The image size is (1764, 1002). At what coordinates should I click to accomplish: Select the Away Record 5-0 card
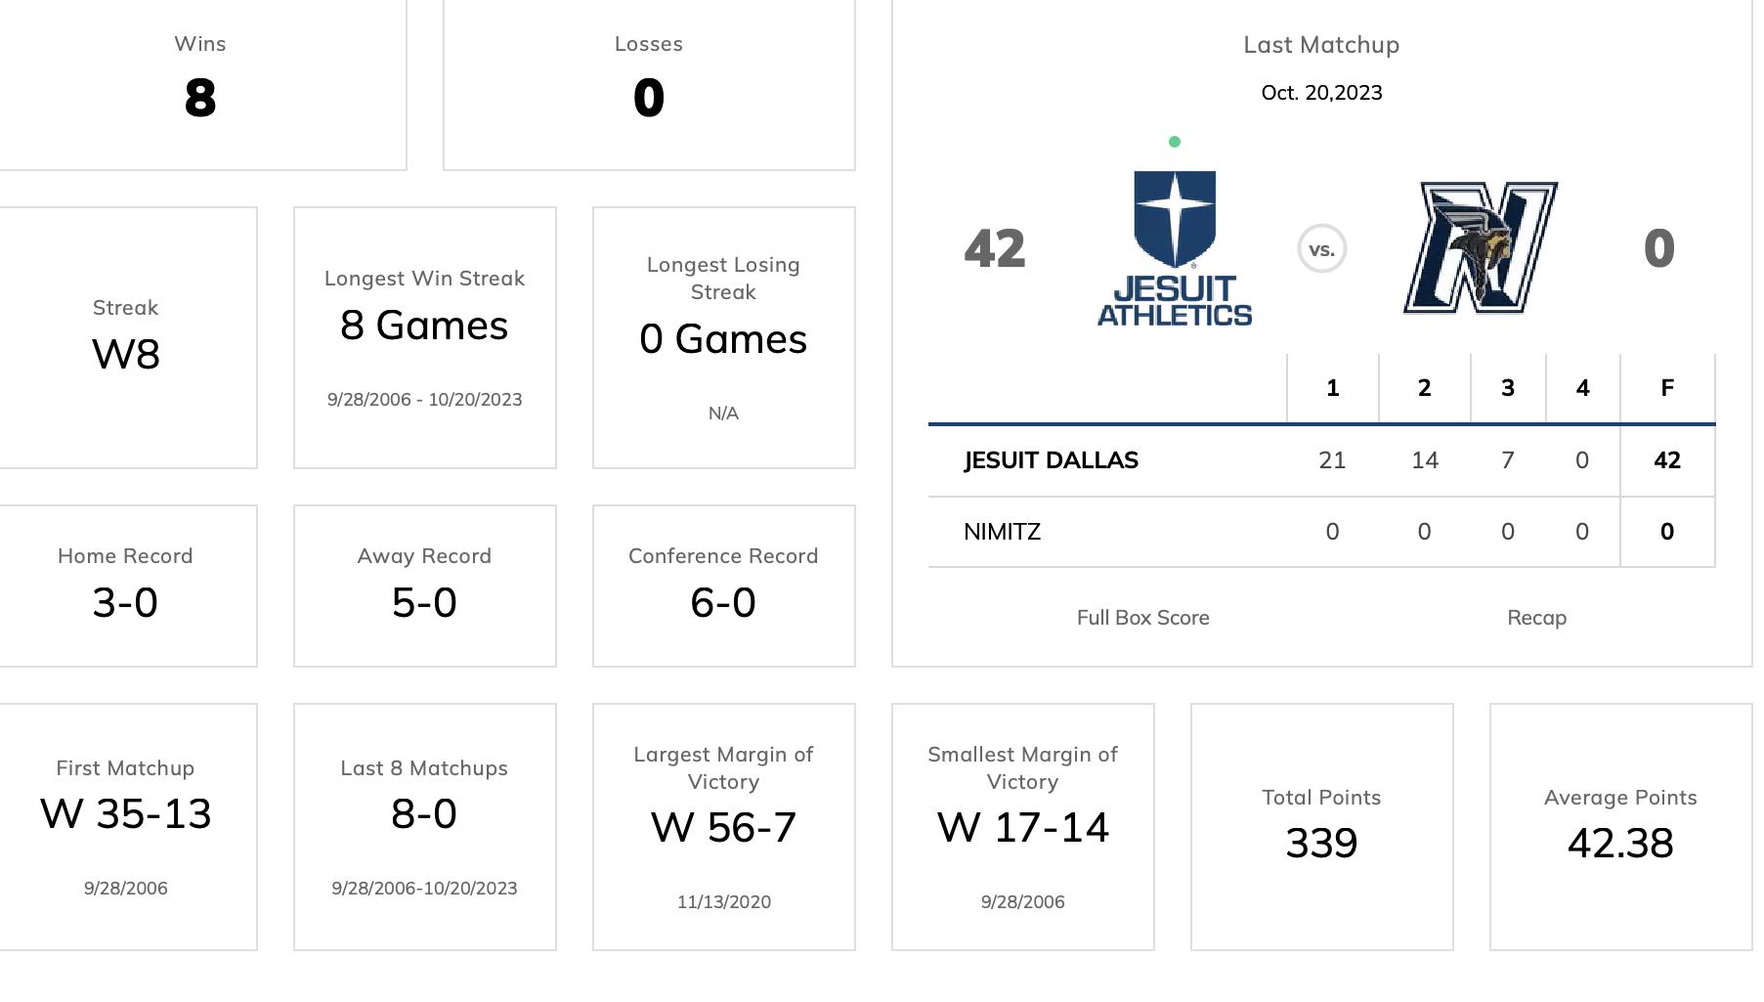coord(425,586)
